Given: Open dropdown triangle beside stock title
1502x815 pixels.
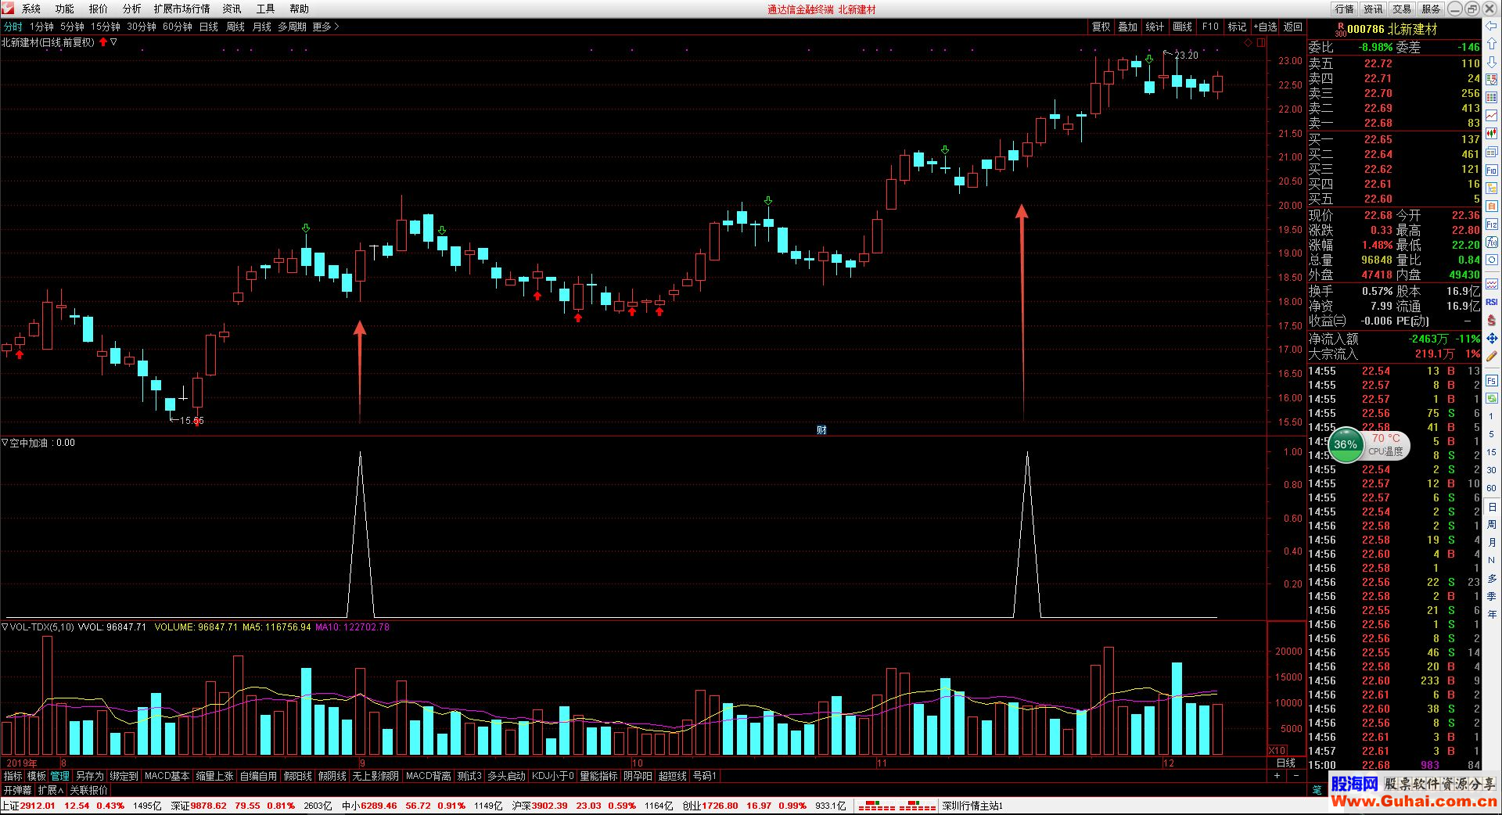Looking at the screenshot, I should pyautogui.click(x=114, y=42).
